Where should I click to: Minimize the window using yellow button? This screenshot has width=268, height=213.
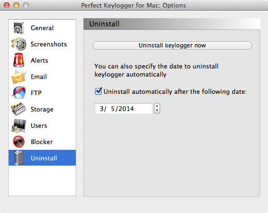[16, 5]
